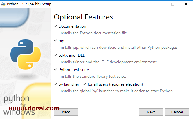The width and height of the screenshot is (193, 119).
Task: Close the Python Setup window
Action: pyautogui.click(x=186, y=4)
